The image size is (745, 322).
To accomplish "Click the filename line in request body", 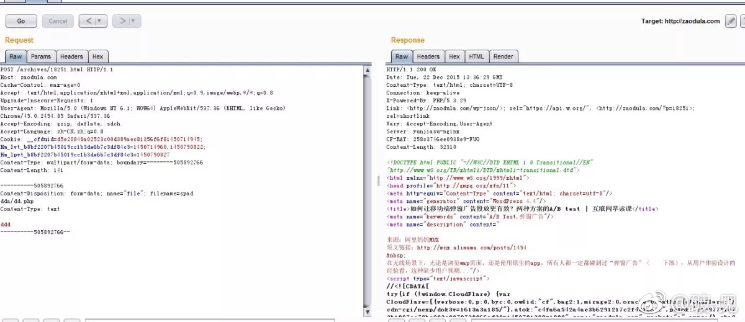I will click(x=96, y=194).
